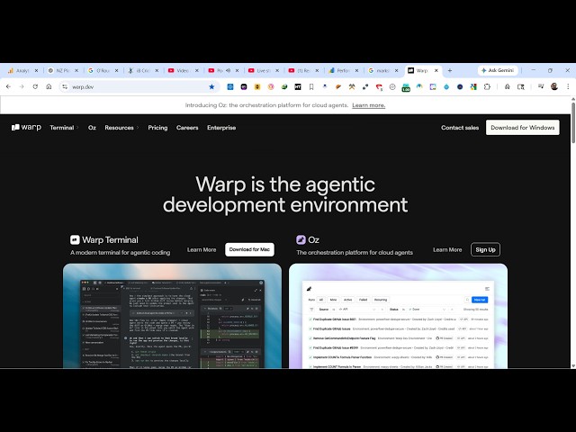576x432 pixels.
Task: Click the scrollbar down arrow
Action: point(573,365)
